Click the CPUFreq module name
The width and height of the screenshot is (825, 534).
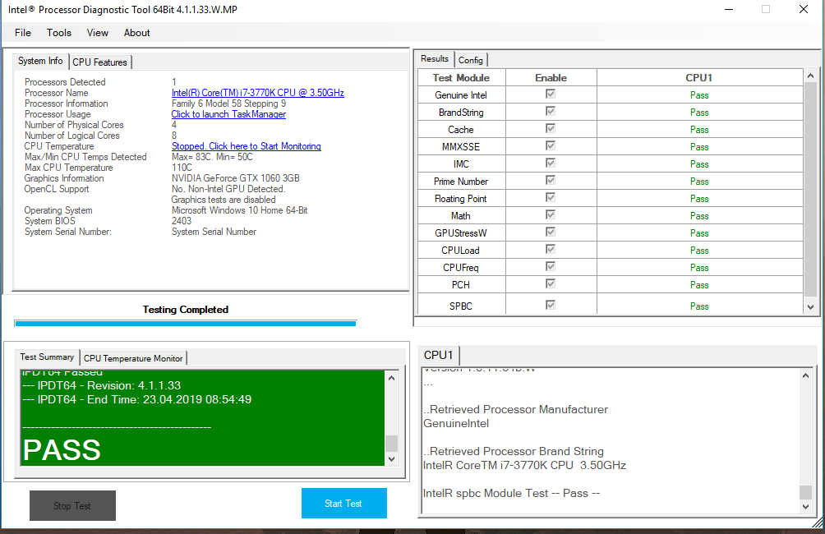[461, 268]
